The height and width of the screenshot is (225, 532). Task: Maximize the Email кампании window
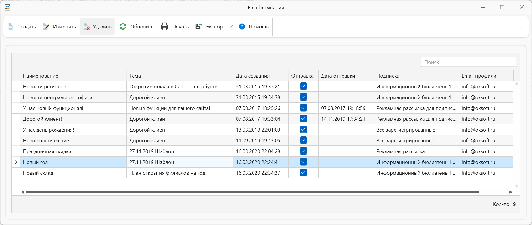[x=502, y=7]
